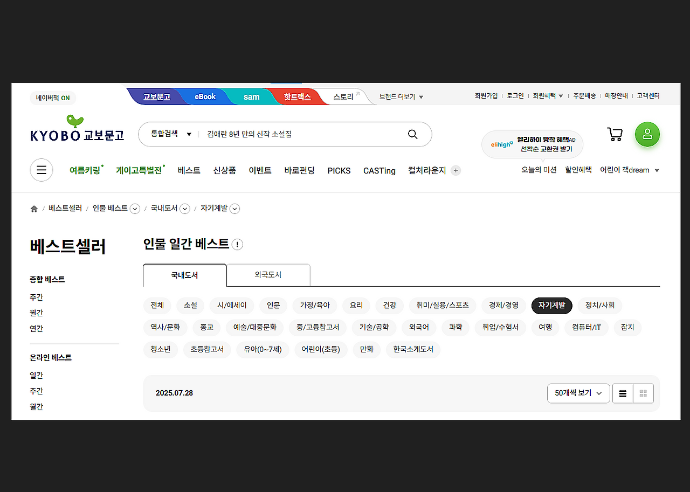Open the 자기계발 breadcrumb dropdown

click(x=235, y=209)
